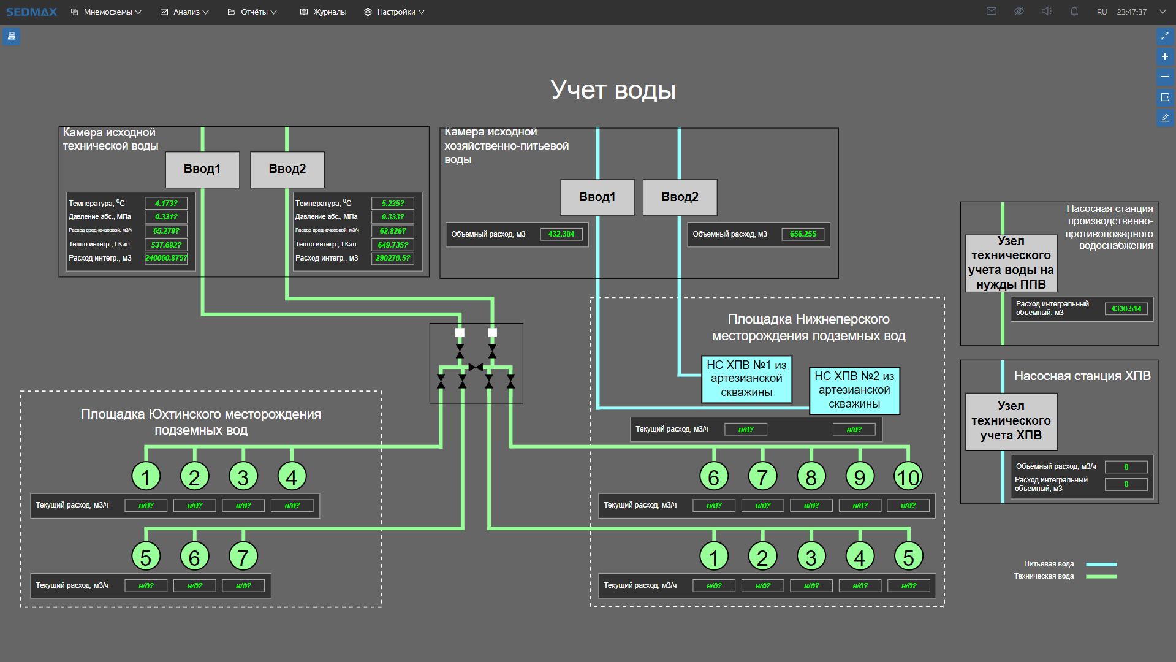Open the mnemonic scheme tree panel
Image resolution: width=1176 pixels, height=662 pixels.
pyautogui.click(x=12, y=36)
